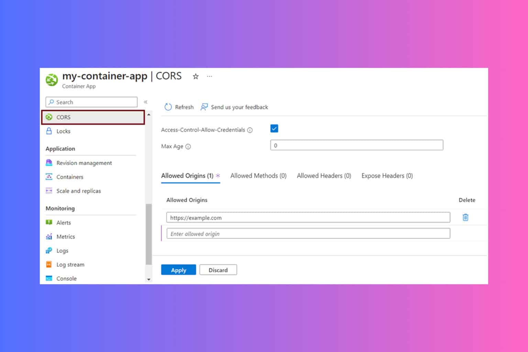This screenshot has width=528, height=352.
Task: Uncheck Access-Control-Allow-Credentials checkbox
Action: tap(274, 129)
